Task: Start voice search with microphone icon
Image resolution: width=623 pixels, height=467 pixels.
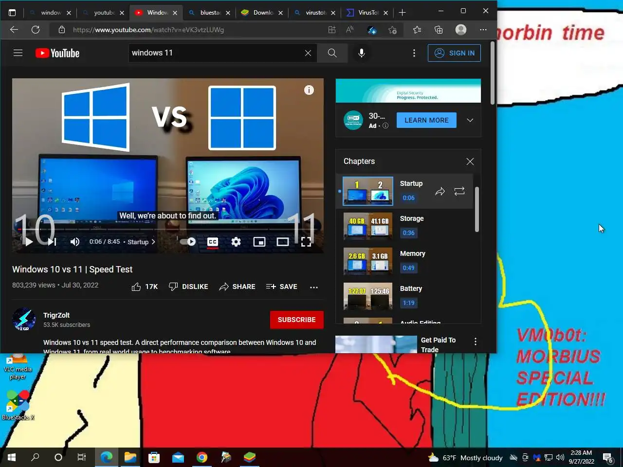Action: [x=362, y=53]
